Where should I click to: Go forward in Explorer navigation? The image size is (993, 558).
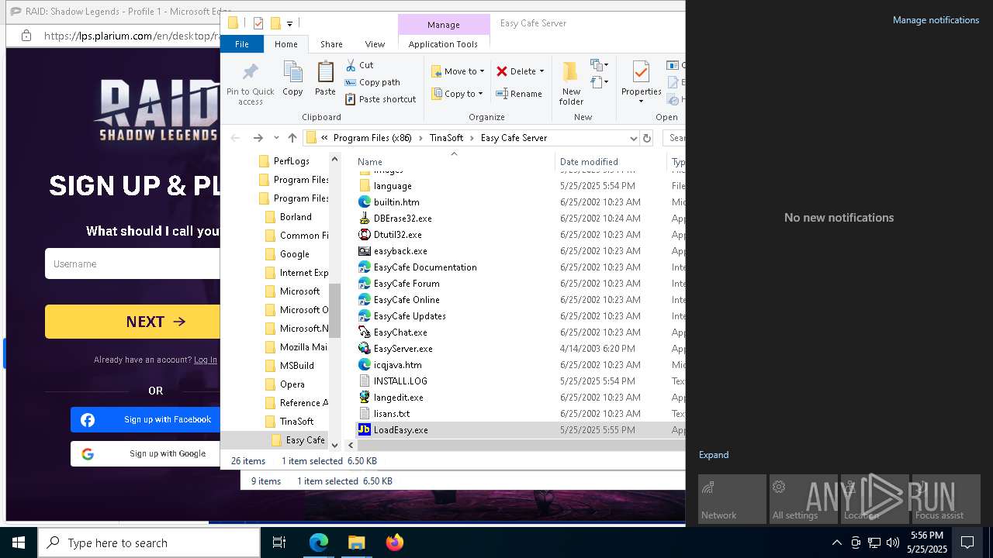(258, 138)
